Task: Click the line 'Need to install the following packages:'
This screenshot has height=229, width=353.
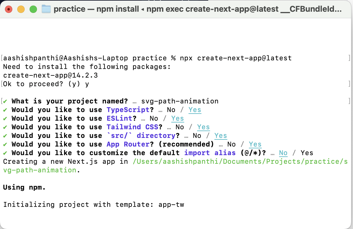Action: [x=87, y=67]
